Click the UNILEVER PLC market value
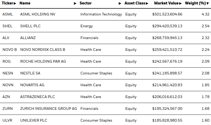The height and width of the screenshot is (125, 211). (167, 120)
